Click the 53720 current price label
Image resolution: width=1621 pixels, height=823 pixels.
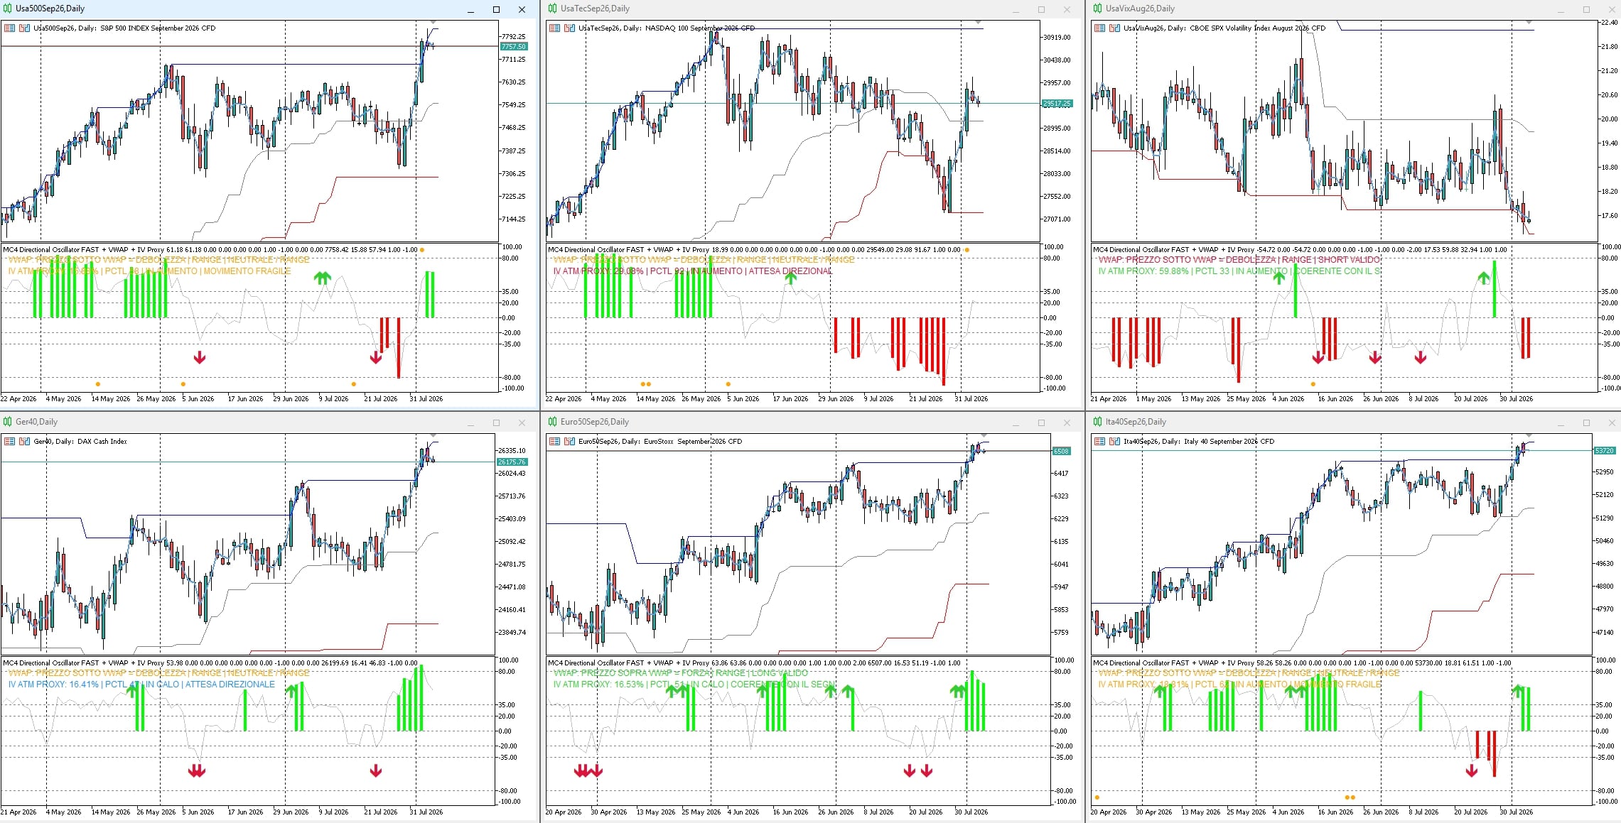pyautogui.click(x=1605, y=451)
